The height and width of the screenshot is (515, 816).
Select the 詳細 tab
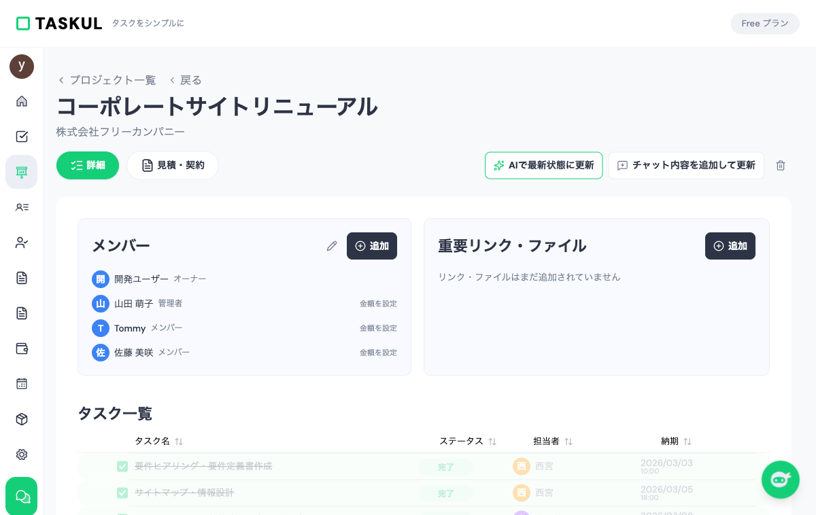click(88, 165)
